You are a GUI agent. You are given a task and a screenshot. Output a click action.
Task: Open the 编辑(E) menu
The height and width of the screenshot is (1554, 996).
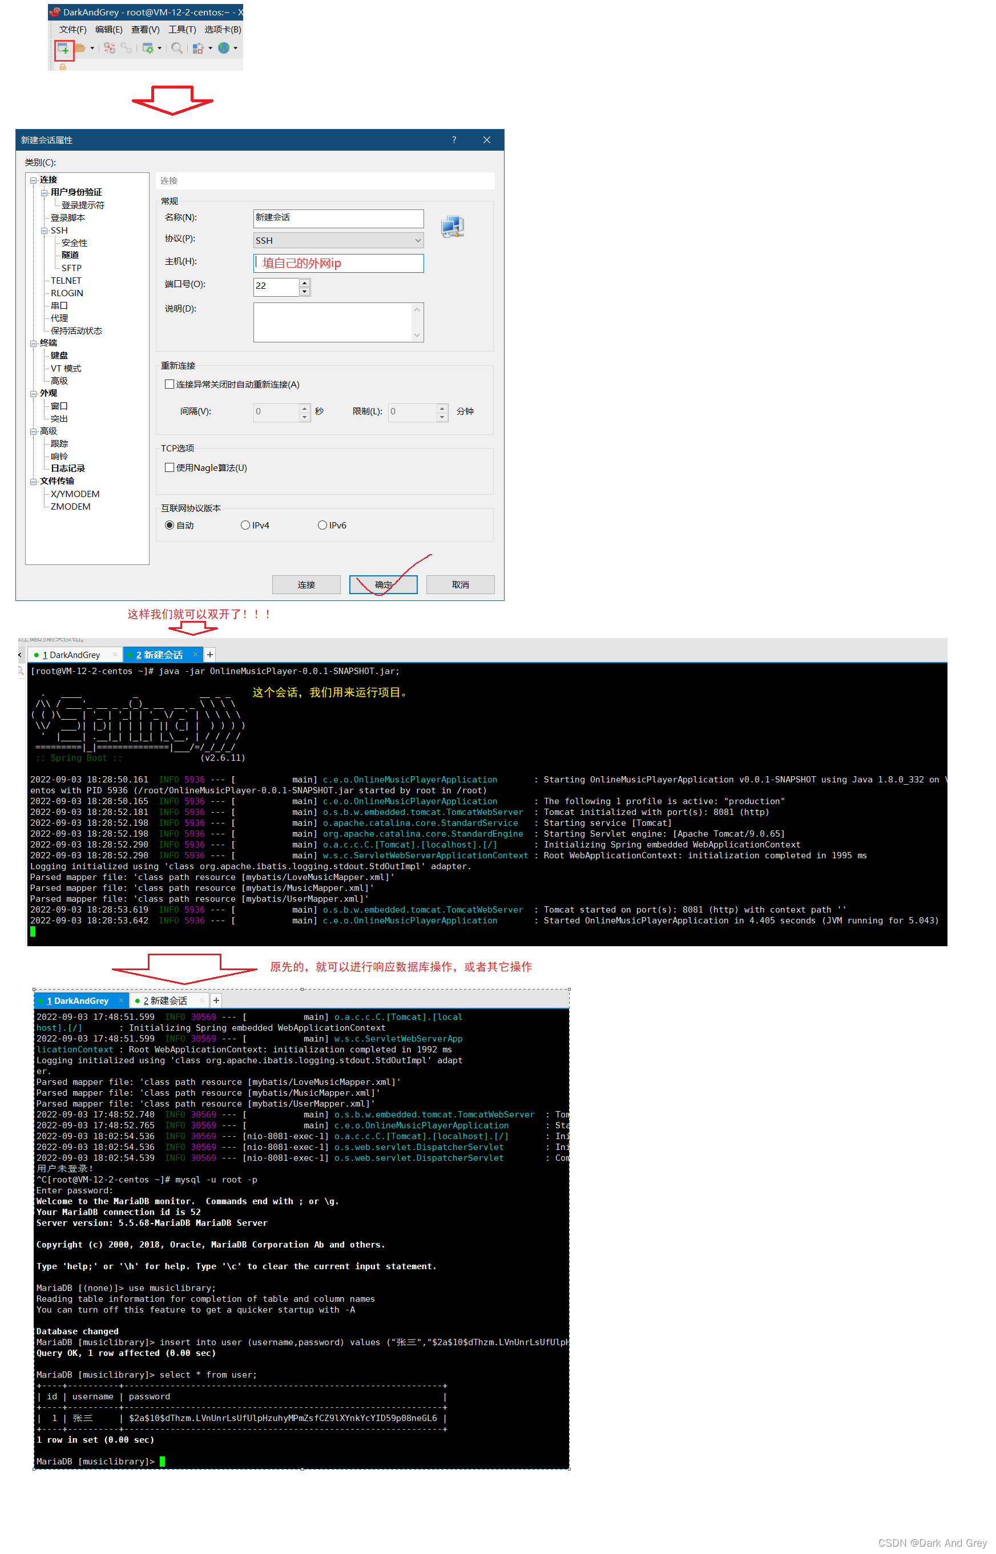point(108,30)
